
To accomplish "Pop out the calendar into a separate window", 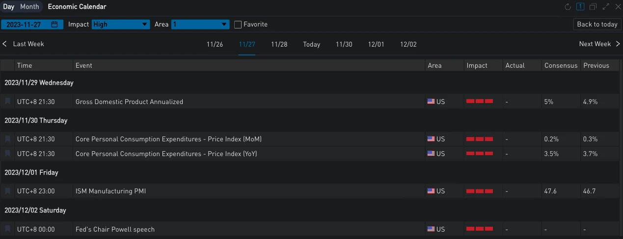I will pos(593,7).
